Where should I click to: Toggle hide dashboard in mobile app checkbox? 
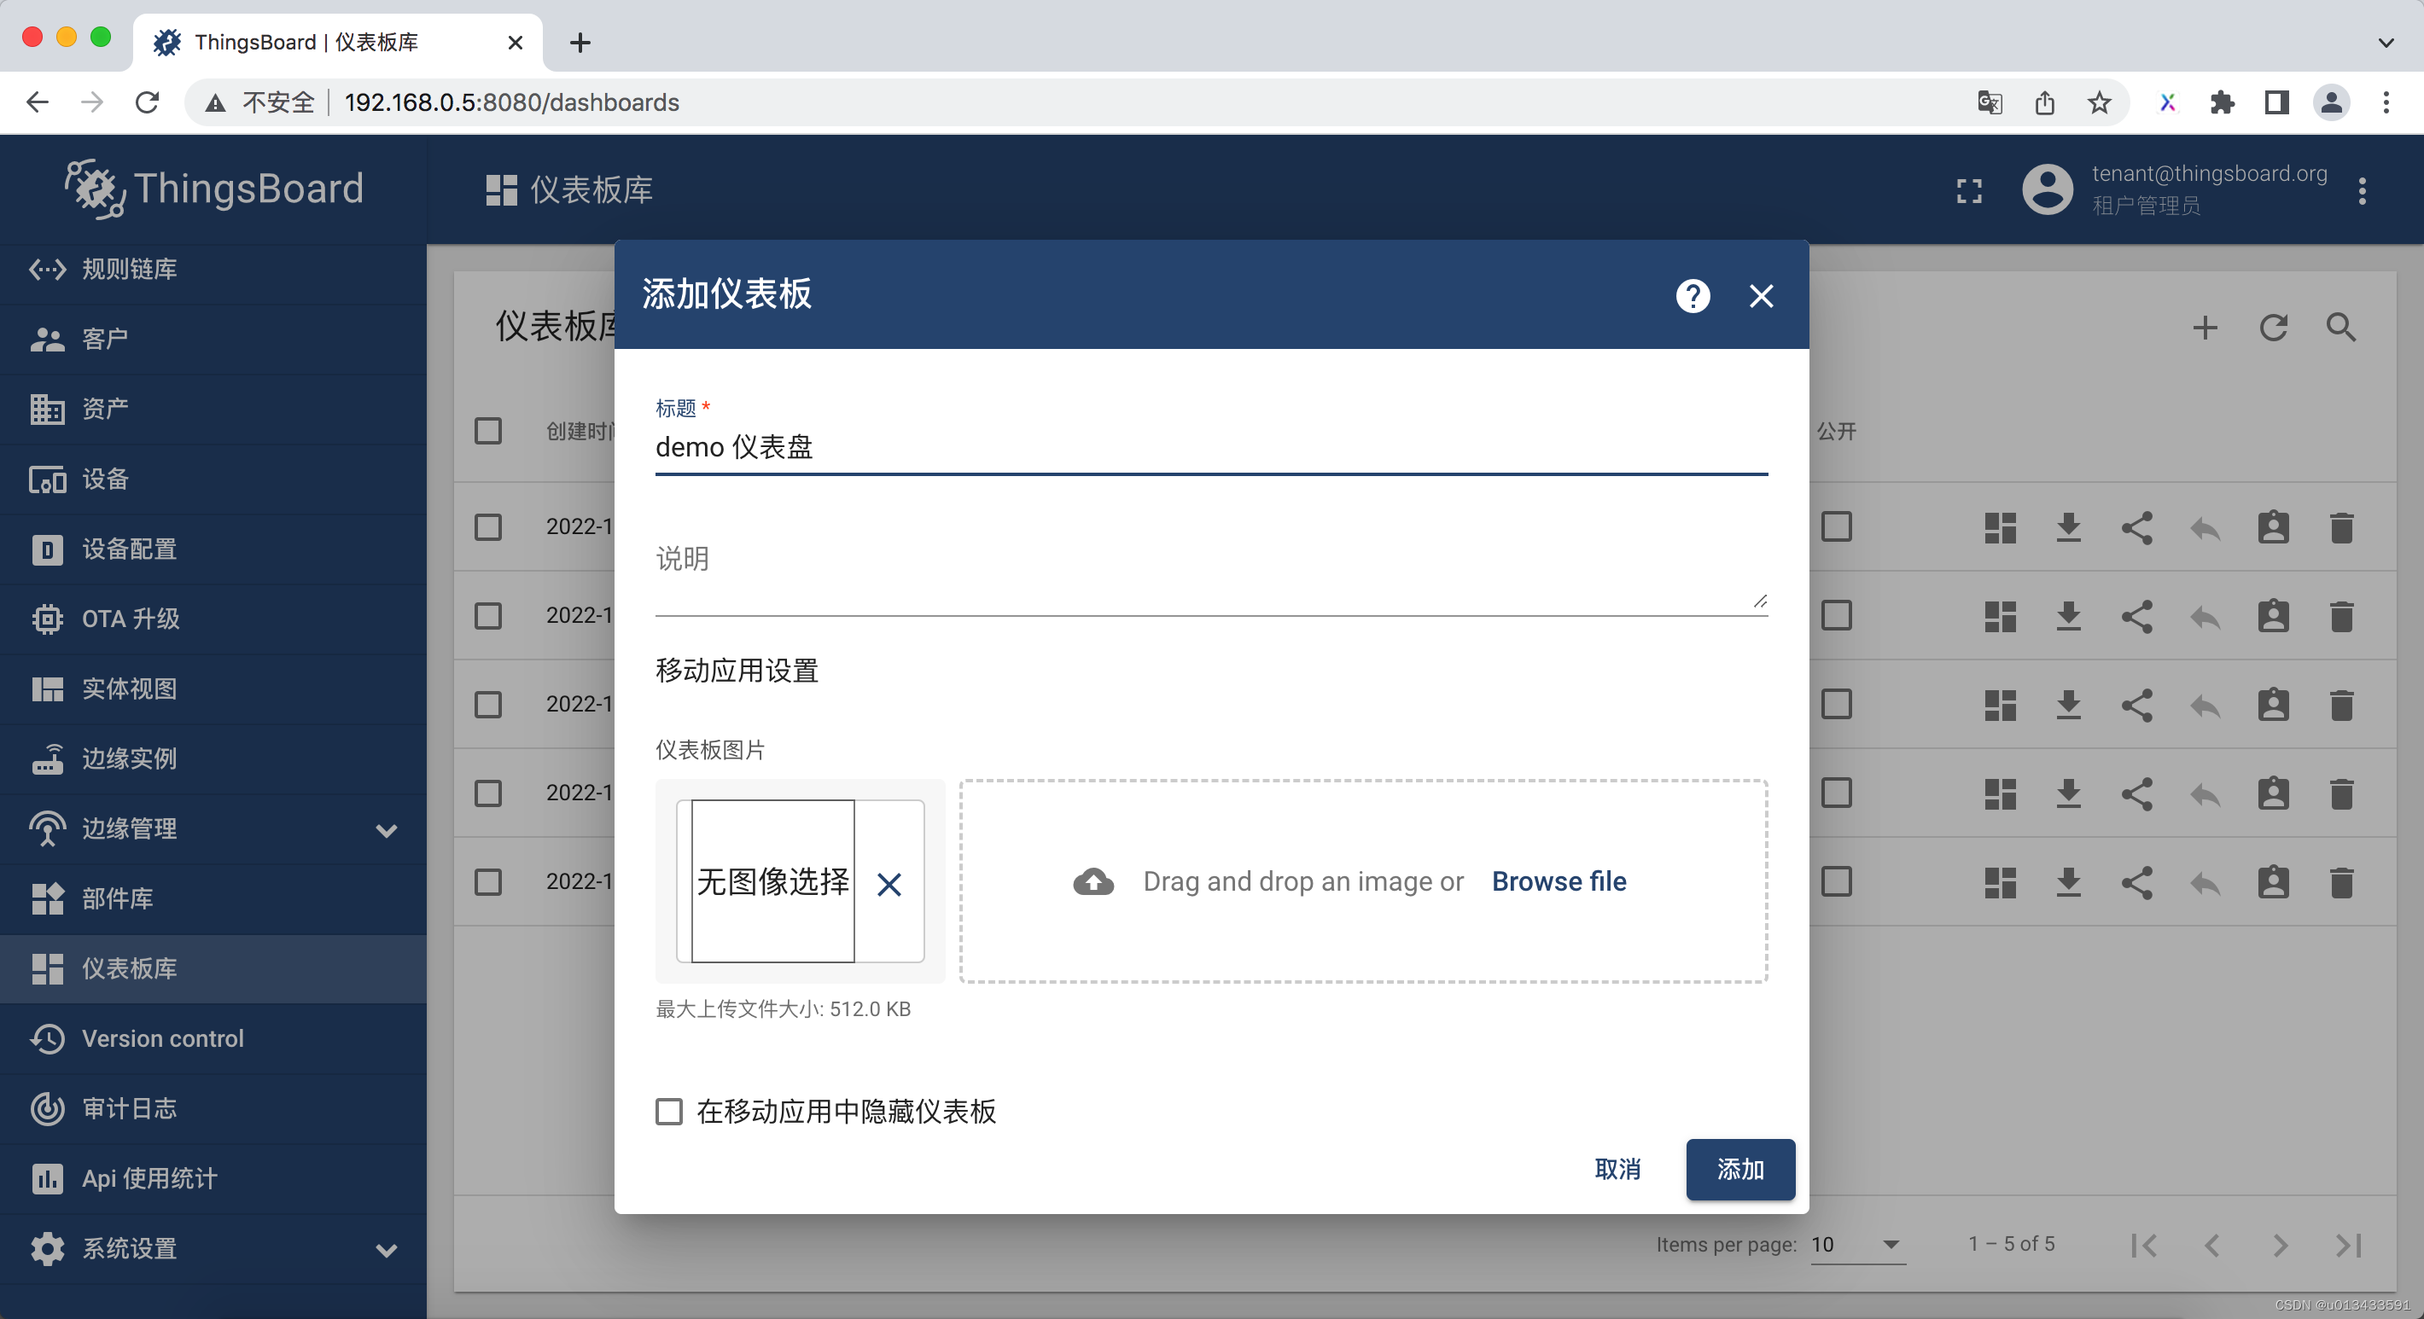tap(669, 1112)
